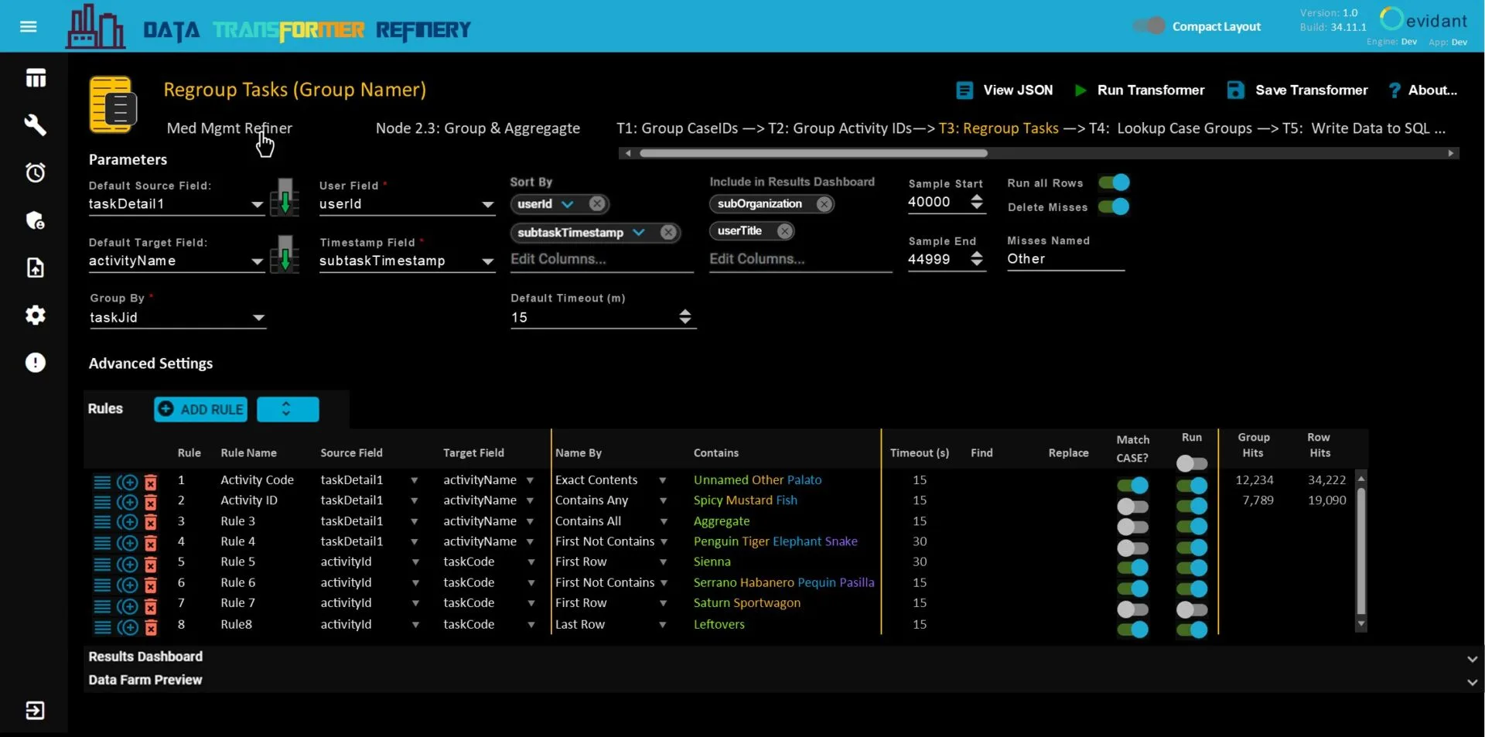Turn off the Delete Misses toggle
The height and width of the screenshot is (737, 1485).
1115,207
